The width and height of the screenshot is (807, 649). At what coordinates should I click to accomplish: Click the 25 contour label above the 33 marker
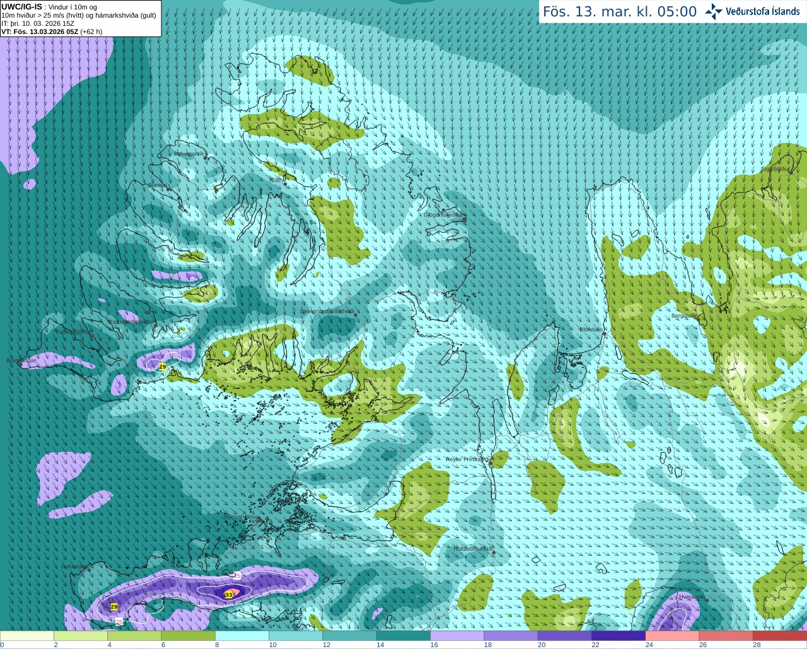click(237, 575)
